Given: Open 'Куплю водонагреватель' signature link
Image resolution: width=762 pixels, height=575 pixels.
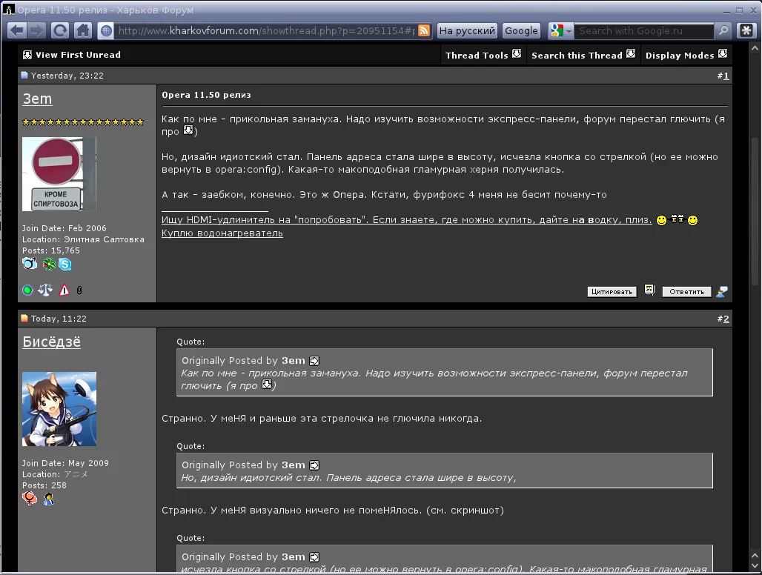Looking at the screenshot, I should (222, 233).
